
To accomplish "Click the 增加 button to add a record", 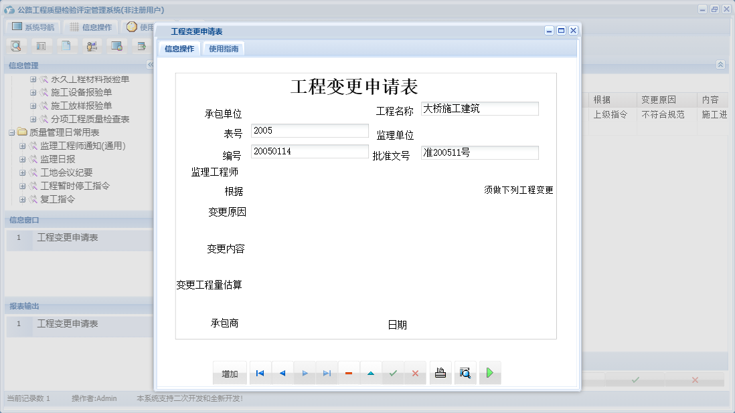I will pos(230,373).
